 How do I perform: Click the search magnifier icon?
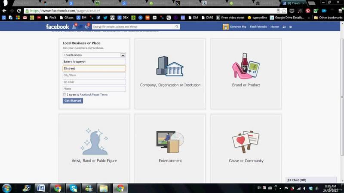pyautogui.click(x=177, y=27)
